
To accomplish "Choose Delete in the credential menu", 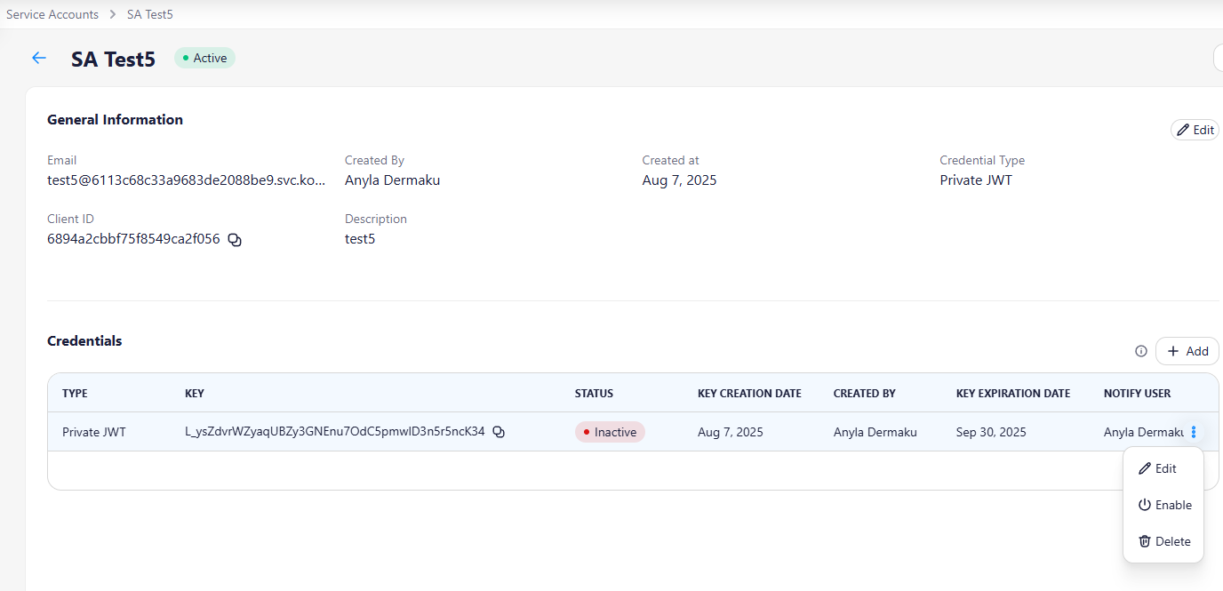I will [1163, 541].
